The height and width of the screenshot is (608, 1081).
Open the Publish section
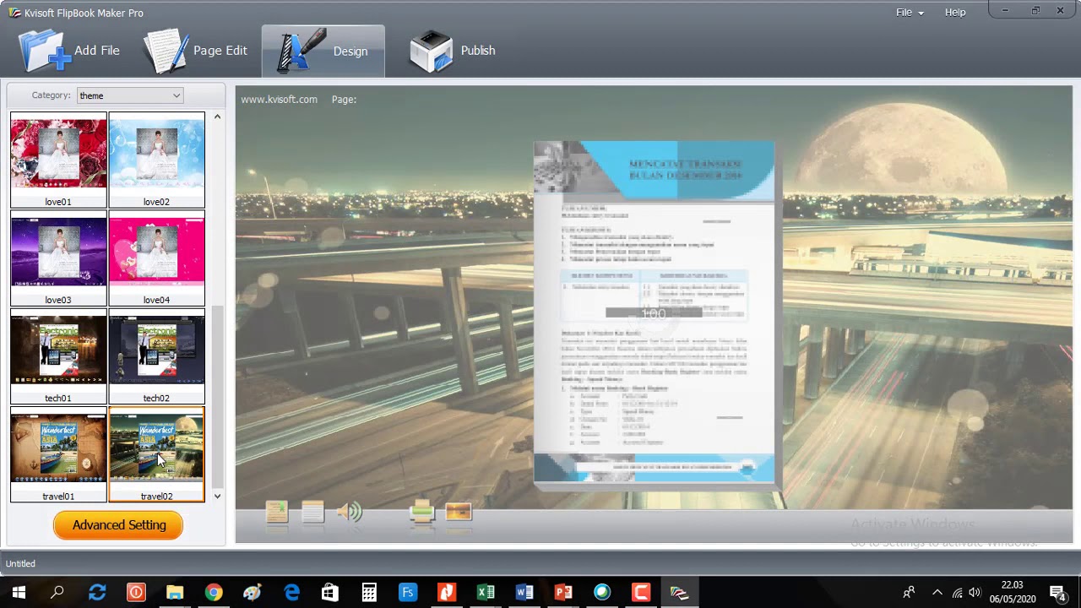tap(453, 51)
